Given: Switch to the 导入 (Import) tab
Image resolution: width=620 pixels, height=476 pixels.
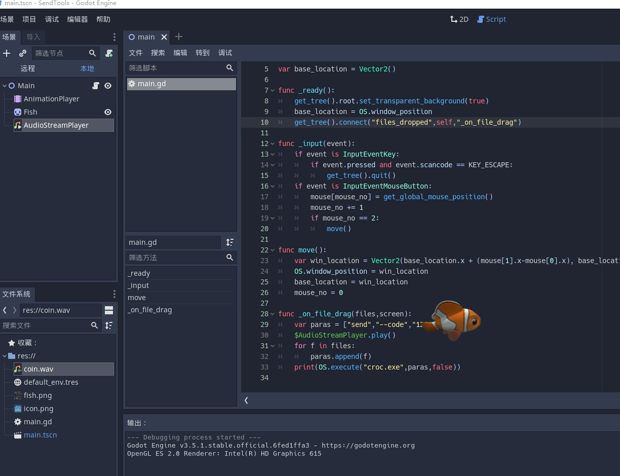Looking at the screenshot, I should [x=33, y=37].
